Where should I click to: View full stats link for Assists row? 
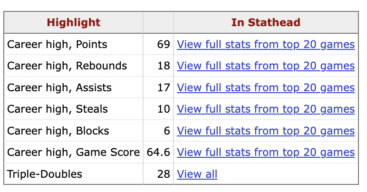[266, 88]
